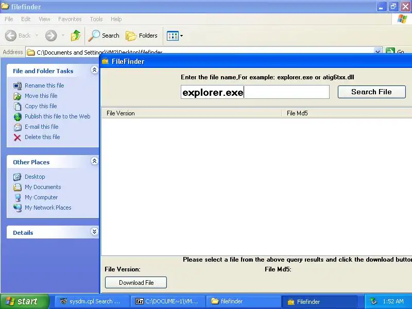This screenshot has width=412, height=309.
Task: Click the FileFinder title bar icon
Action: click(x=106, y=61)
